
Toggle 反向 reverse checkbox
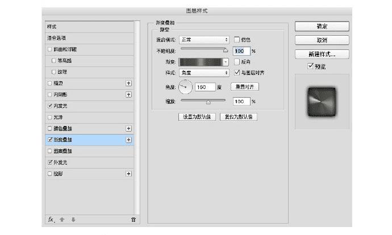tap(236, 62)
